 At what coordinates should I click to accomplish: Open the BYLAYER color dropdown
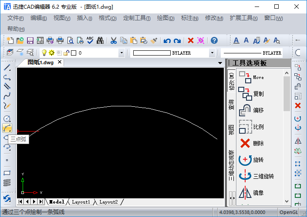[212, 53]
